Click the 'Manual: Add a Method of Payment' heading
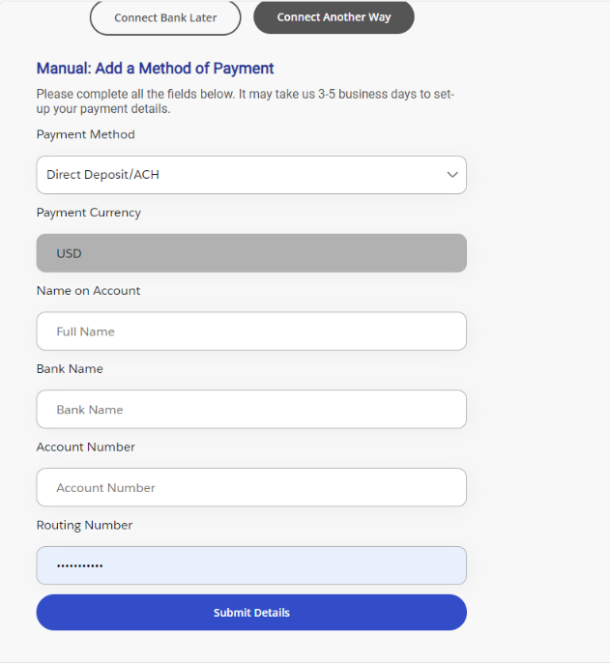Screen dimensions: 610x663 (x=156, y=69)
